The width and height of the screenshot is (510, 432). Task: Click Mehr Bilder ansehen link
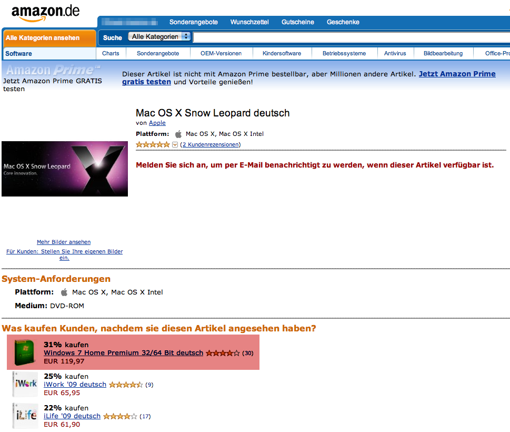64,242
